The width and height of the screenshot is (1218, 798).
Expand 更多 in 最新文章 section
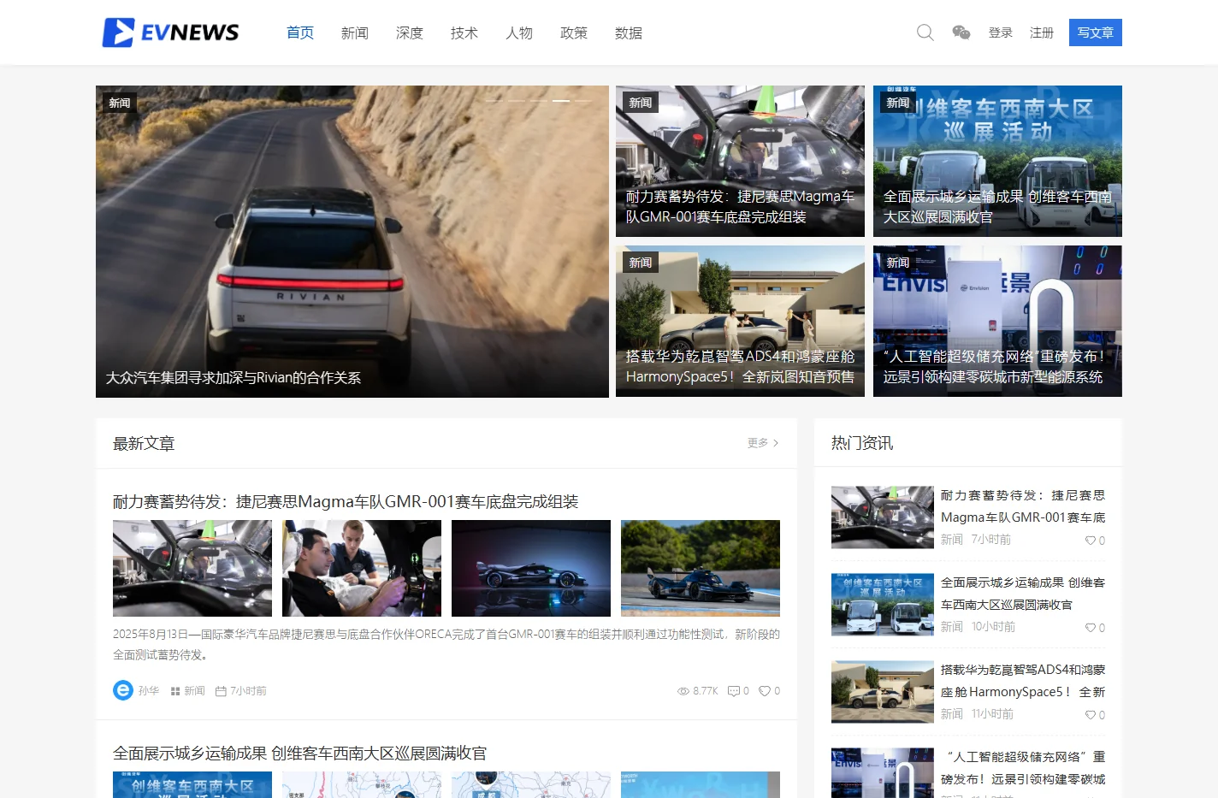[x=763, y=443]
